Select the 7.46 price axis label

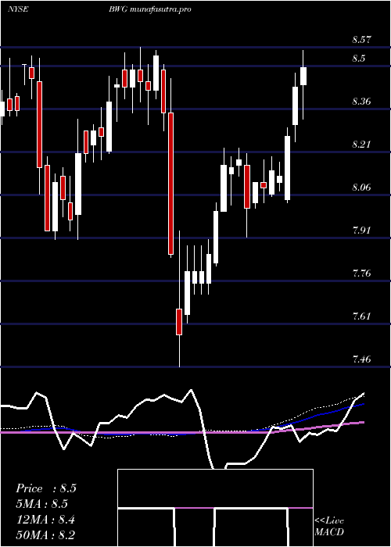click(x=361, y=359)
